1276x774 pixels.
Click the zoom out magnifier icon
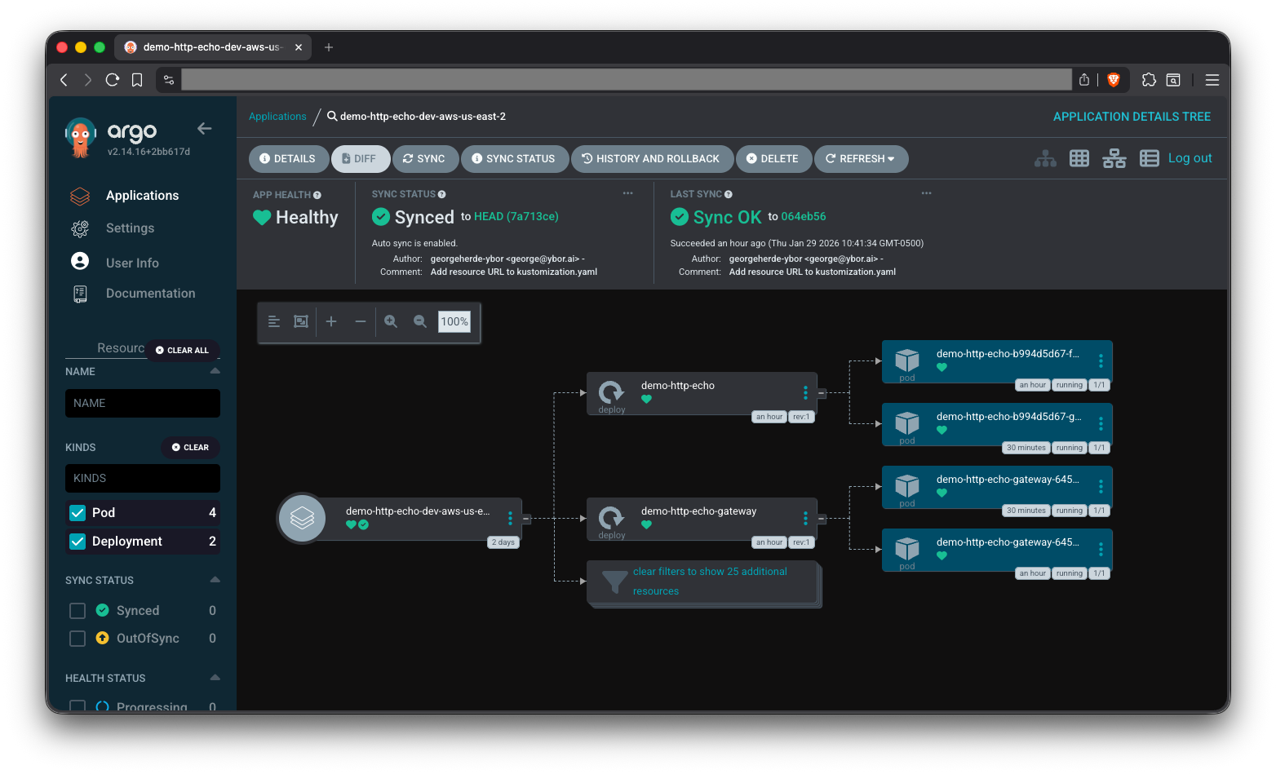tap(420, 322)
